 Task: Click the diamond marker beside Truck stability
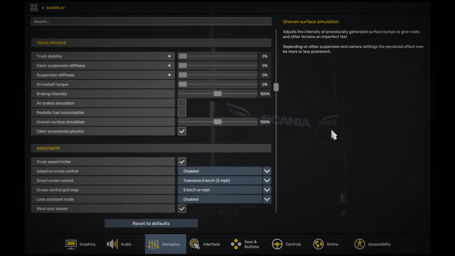pos(170,56)
